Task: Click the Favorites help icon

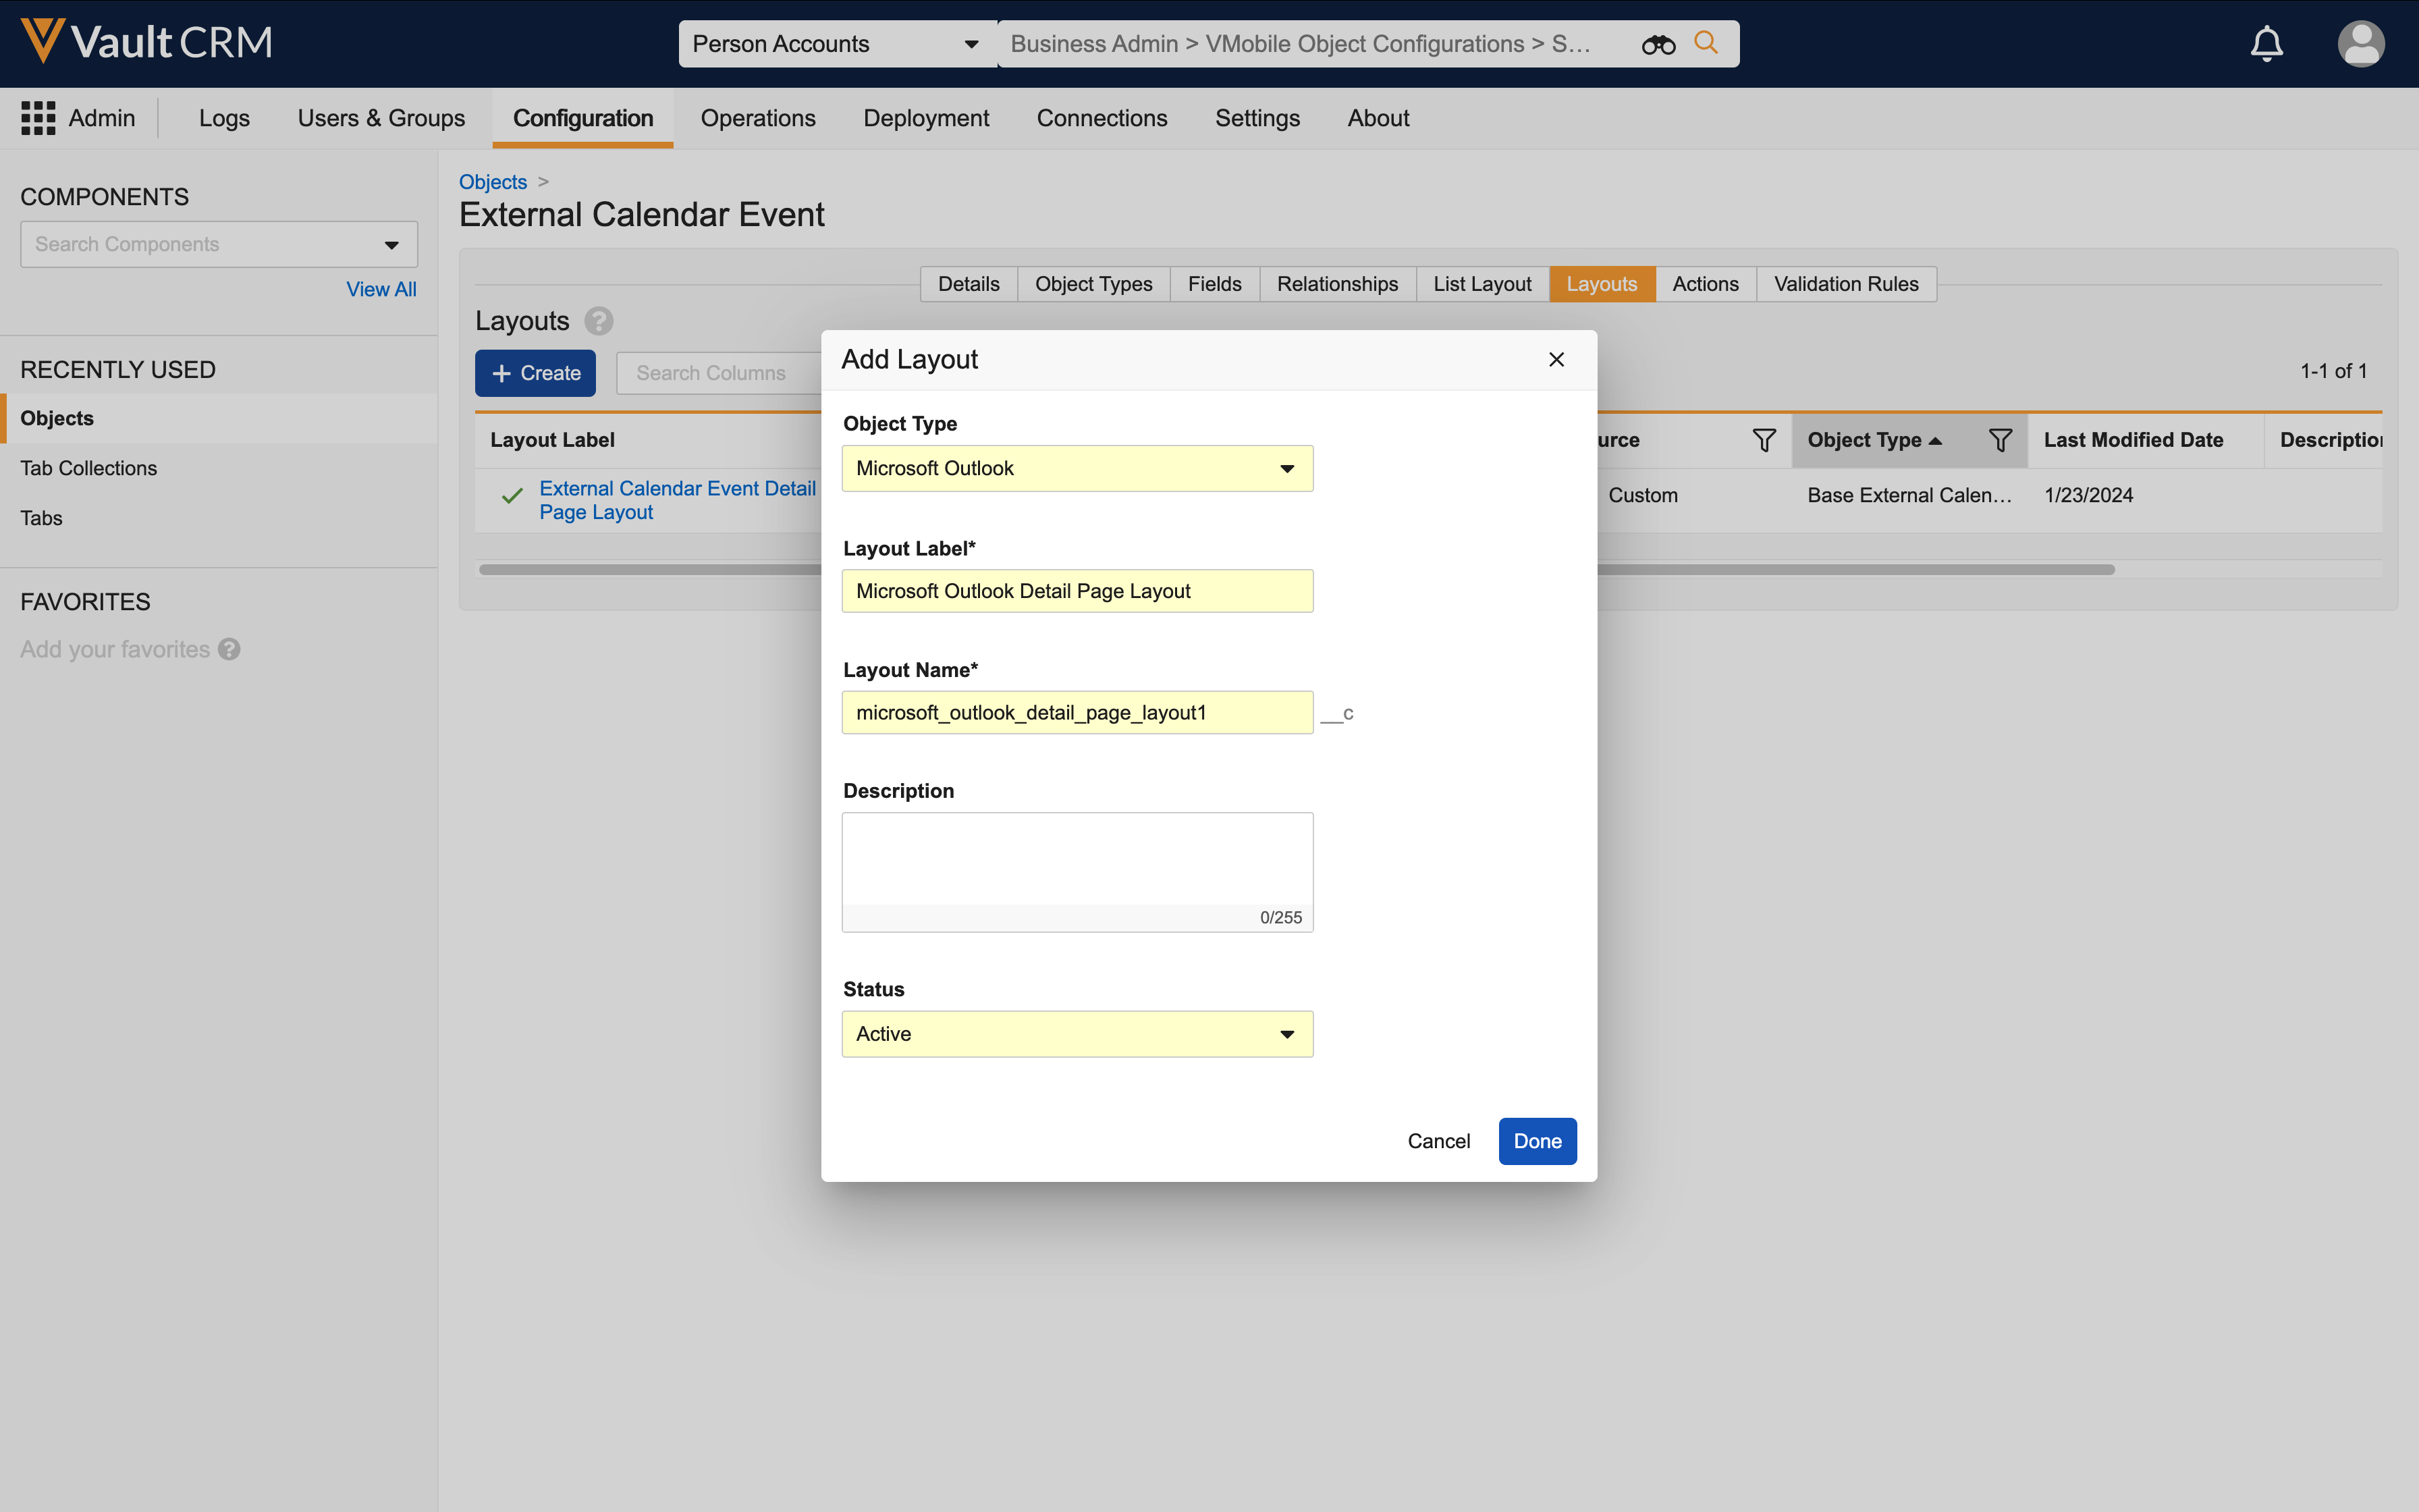Action: [229, 650]
